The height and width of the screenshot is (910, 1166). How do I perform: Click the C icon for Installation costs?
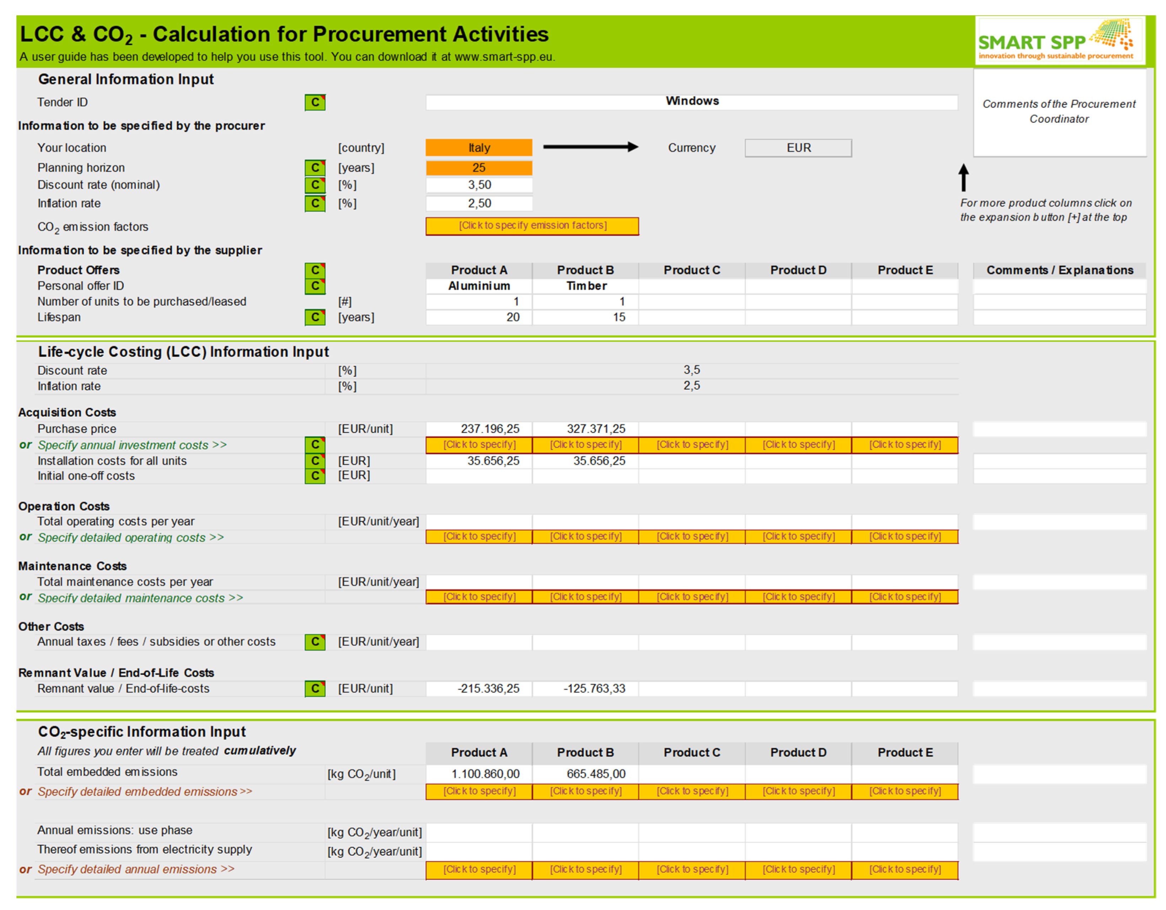(x=315, y=461)
